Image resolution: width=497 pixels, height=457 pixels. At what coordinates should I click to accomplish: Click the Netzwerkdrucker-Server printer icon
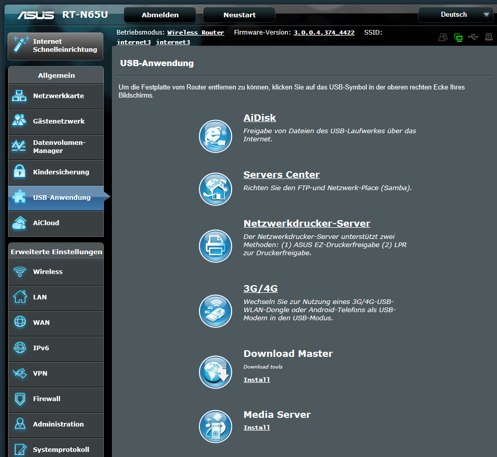(x=215, y=246)
